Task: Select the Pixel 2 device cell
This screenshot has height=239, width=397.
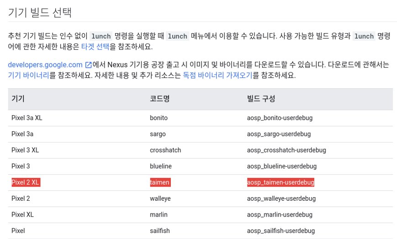Action: (21, 198)
